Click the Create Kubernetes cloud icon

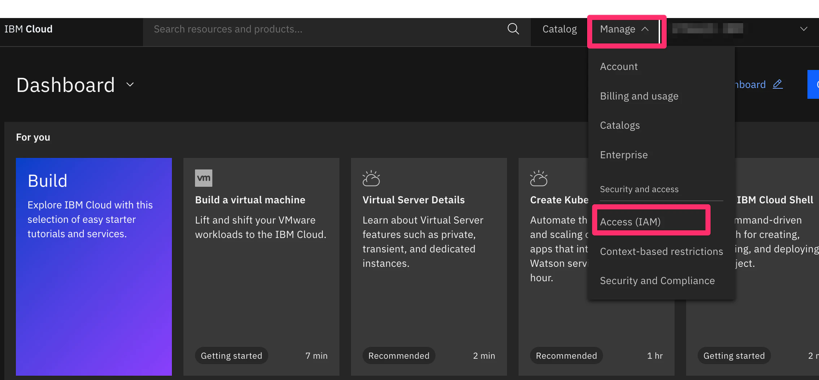coord(539,178)
